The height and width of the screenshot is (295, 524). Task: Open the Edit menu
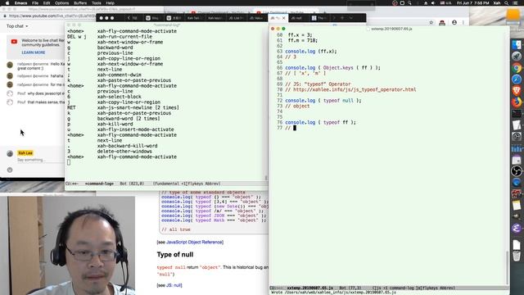click(47, 3)
